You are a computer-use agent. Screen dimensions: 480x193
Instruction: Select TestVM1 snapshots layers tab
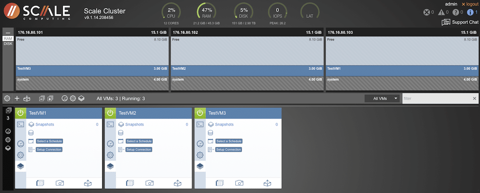tap(21, 166)
